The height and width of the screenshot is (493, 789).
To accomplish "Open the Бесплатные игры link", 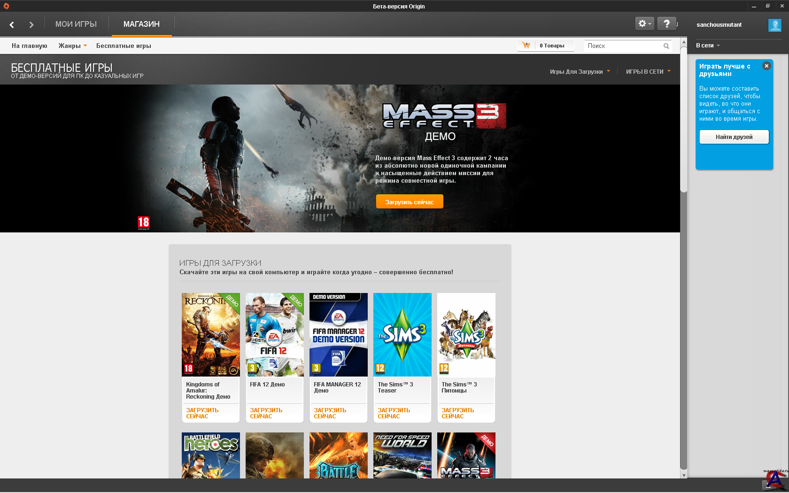I will 124,46.
